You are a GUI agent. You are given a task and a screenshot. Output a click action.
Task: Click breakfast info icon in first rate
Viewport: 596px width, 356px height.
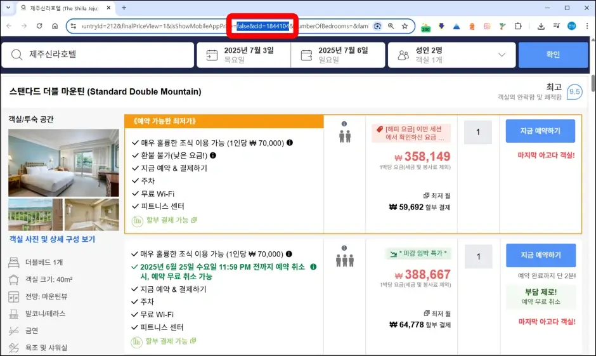click(x=290, y=143)
